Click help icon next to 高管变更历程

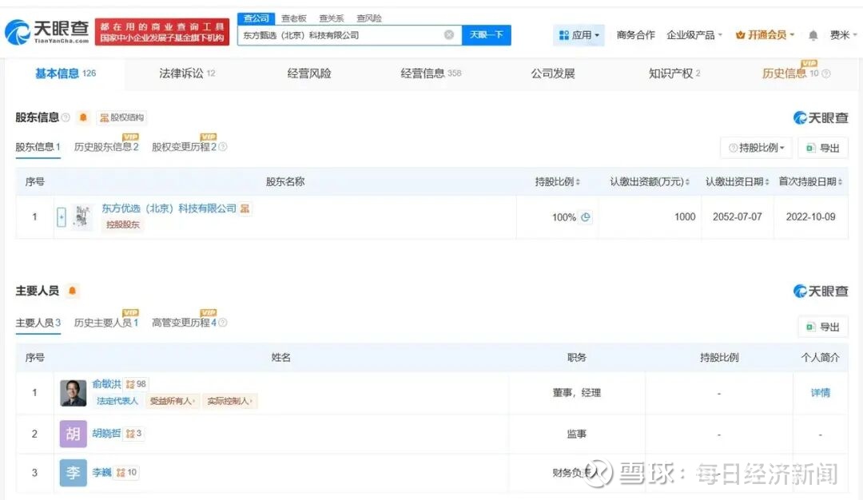(222, 323)
